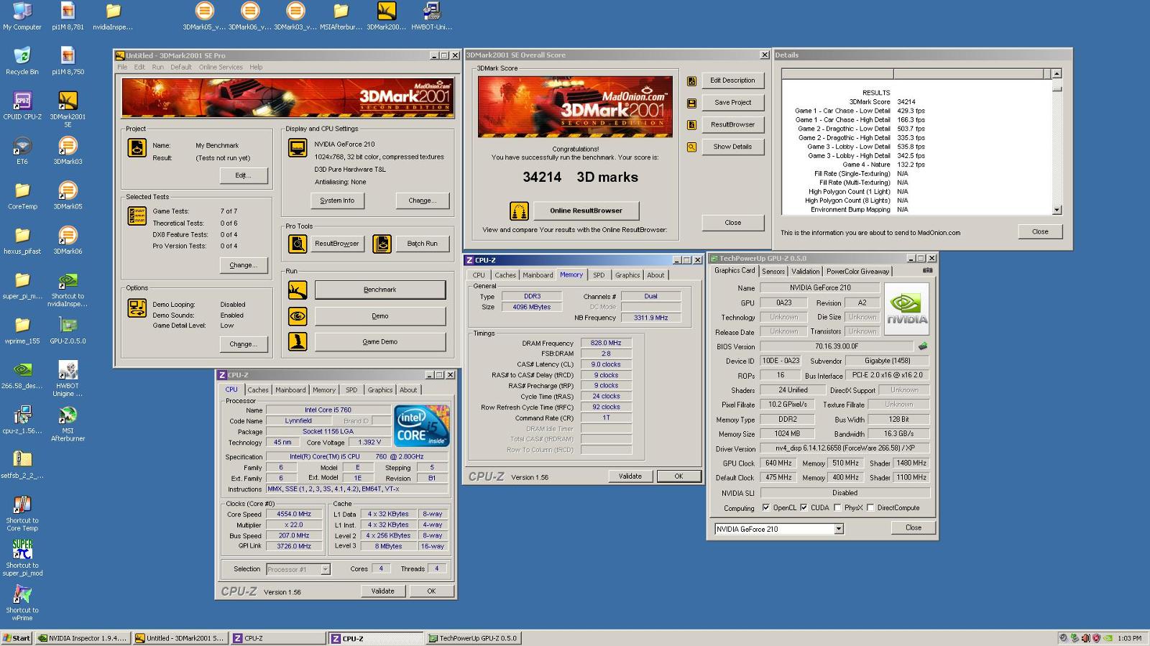Screen dimensions: 1150x646
Task: Click the BIOS Version field in GPU-Z
Action: point(837,346)
